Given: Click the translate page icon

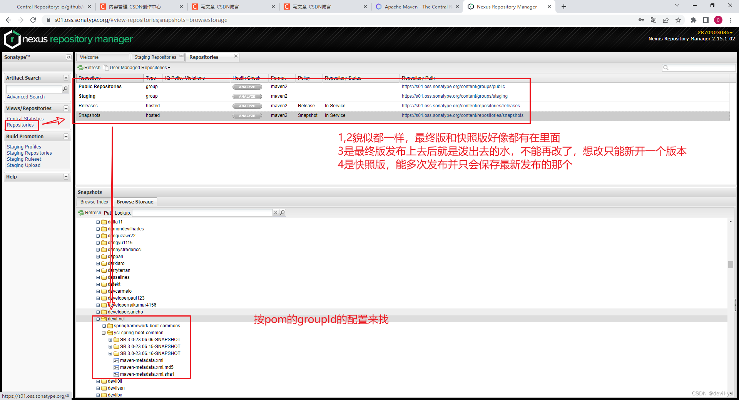Looking at the screenshot, I should click(654, 20).
